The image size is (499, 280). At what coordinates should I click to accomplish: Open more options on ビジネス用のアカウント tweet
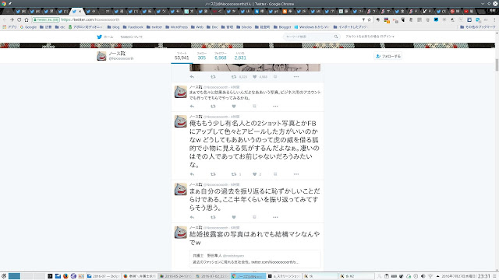(275, 106)
